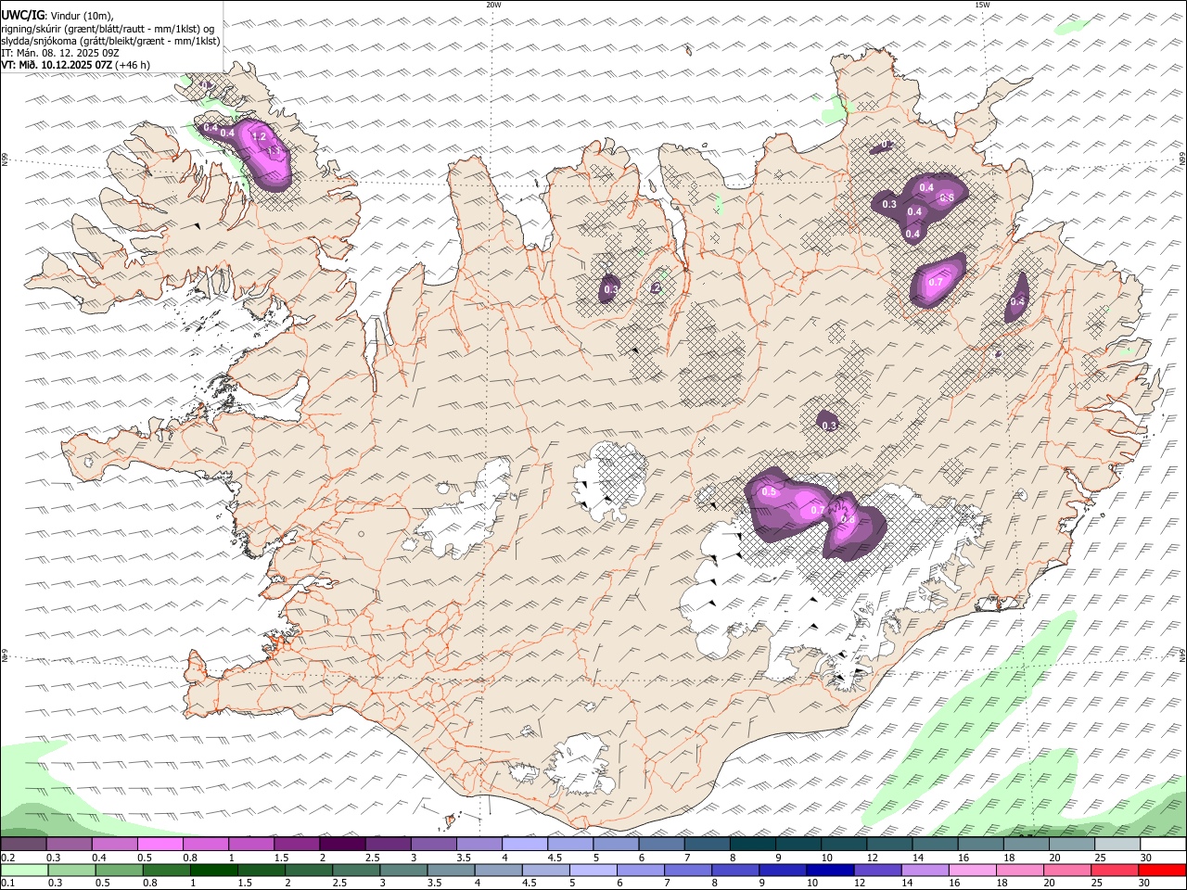The height and width of the screenshot is (890, 1187).
Task: Click the 1.1 snowfall value in the Westfjords
Action: pos(274,150)
